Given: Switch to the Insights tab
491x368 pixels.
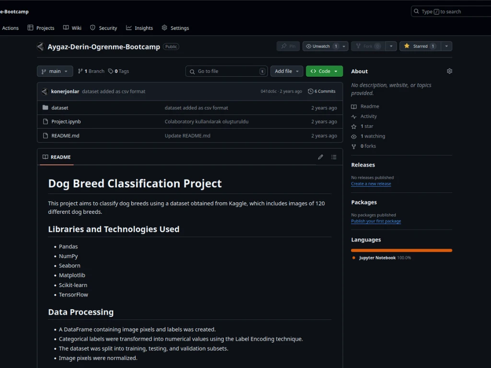Looking at the screenshot, I should [x=140, y=28].
